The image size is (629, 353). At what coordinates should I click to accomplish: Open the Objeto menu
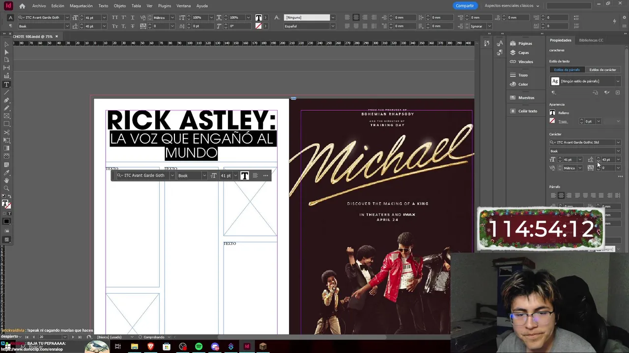119,6
